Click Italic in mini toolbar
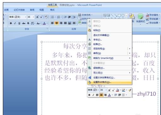This screenshot has height=115, width=161. 93,95
